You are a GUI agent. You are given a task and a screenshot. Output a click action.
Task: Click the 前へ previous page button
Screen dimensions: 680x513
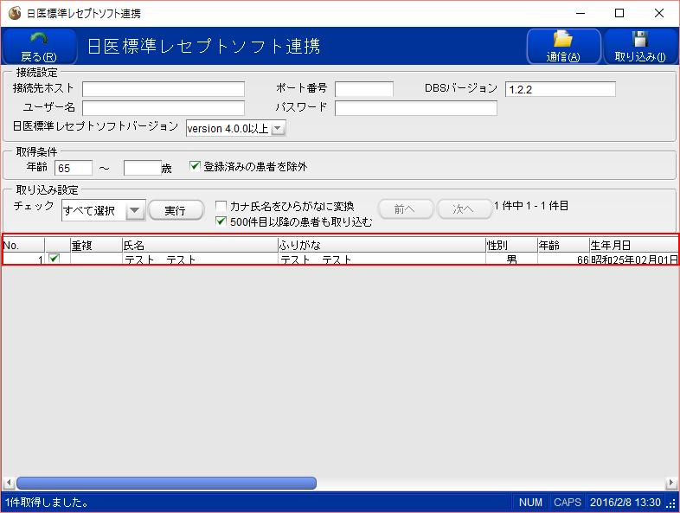[x=405, y=209]
